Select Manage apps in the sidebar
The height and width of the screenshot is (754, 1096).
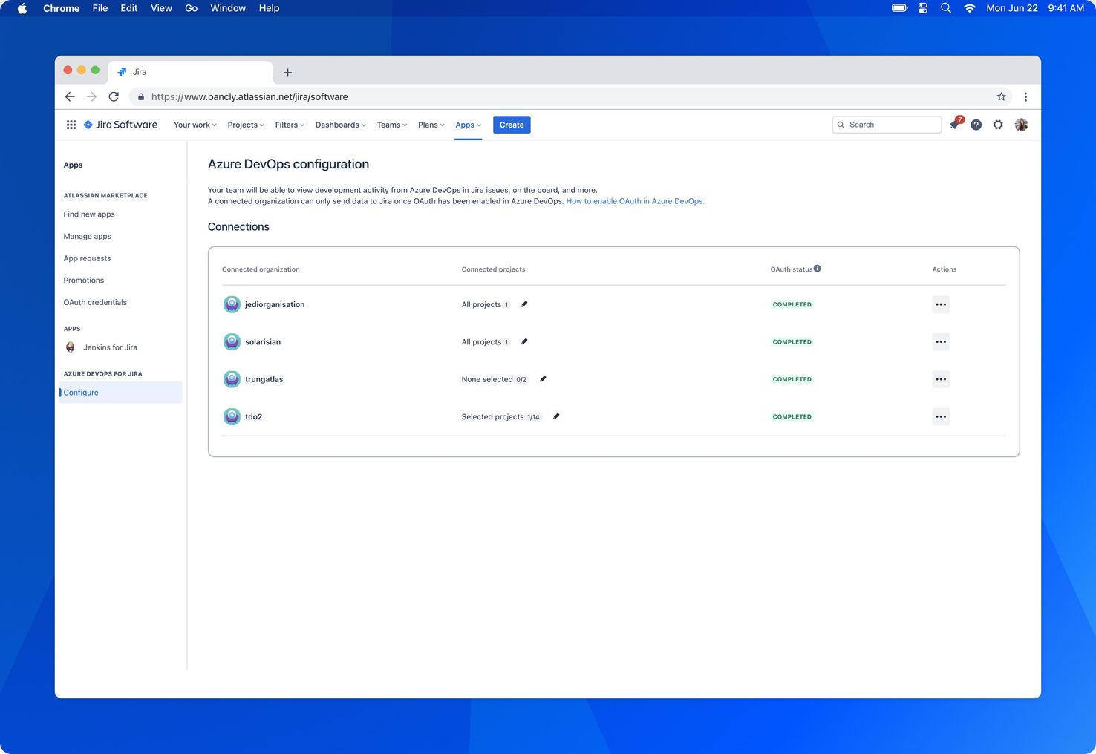coord(87,236)
